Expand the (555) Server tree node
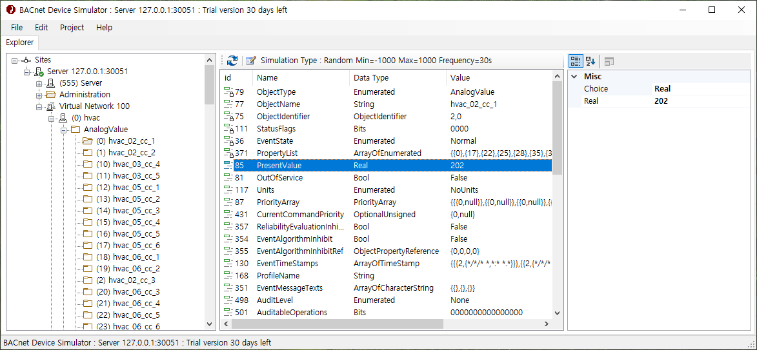 point(39,83)
